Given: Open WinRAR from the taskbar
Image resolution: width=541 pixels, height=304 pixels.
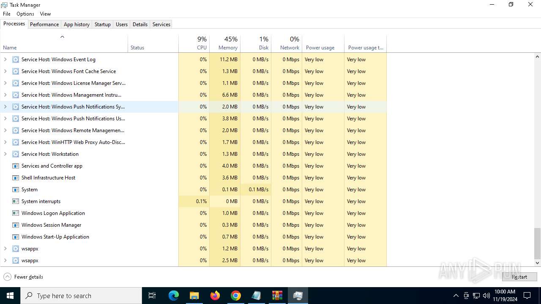Looking at the screenshot, I should point(277,296).
